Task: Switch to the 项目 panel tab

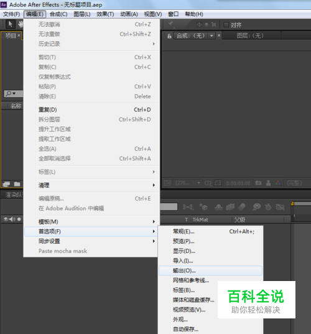Action: (x=11, y=36)
